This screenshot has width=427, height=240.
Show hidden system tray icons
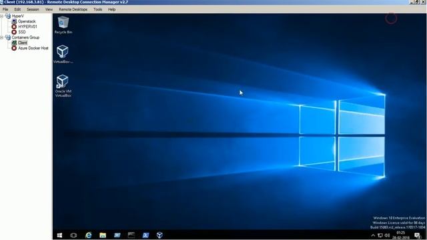373,235
